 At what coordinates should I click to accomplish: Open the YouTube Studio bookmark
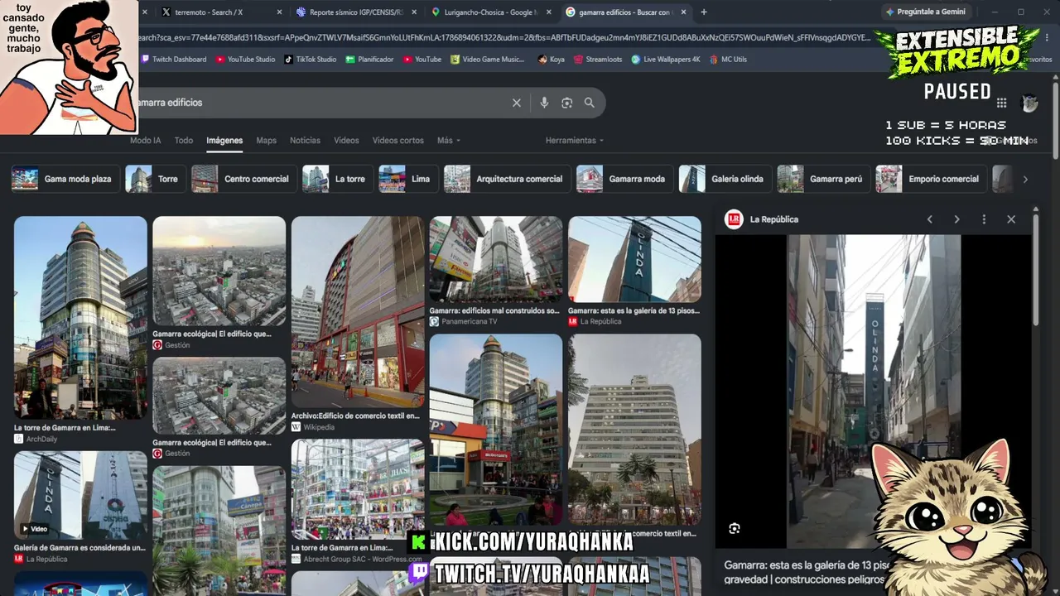click(245, 60)
